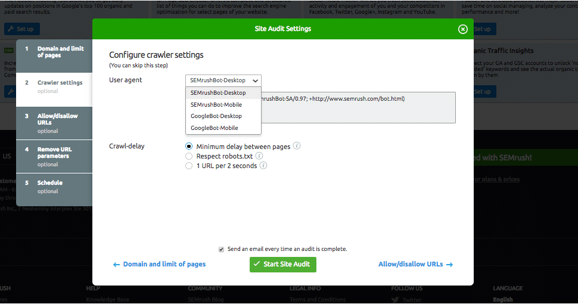578x304 pixels.
Task: Open Terms and Conditions footer link
Action: click(318, 300)
